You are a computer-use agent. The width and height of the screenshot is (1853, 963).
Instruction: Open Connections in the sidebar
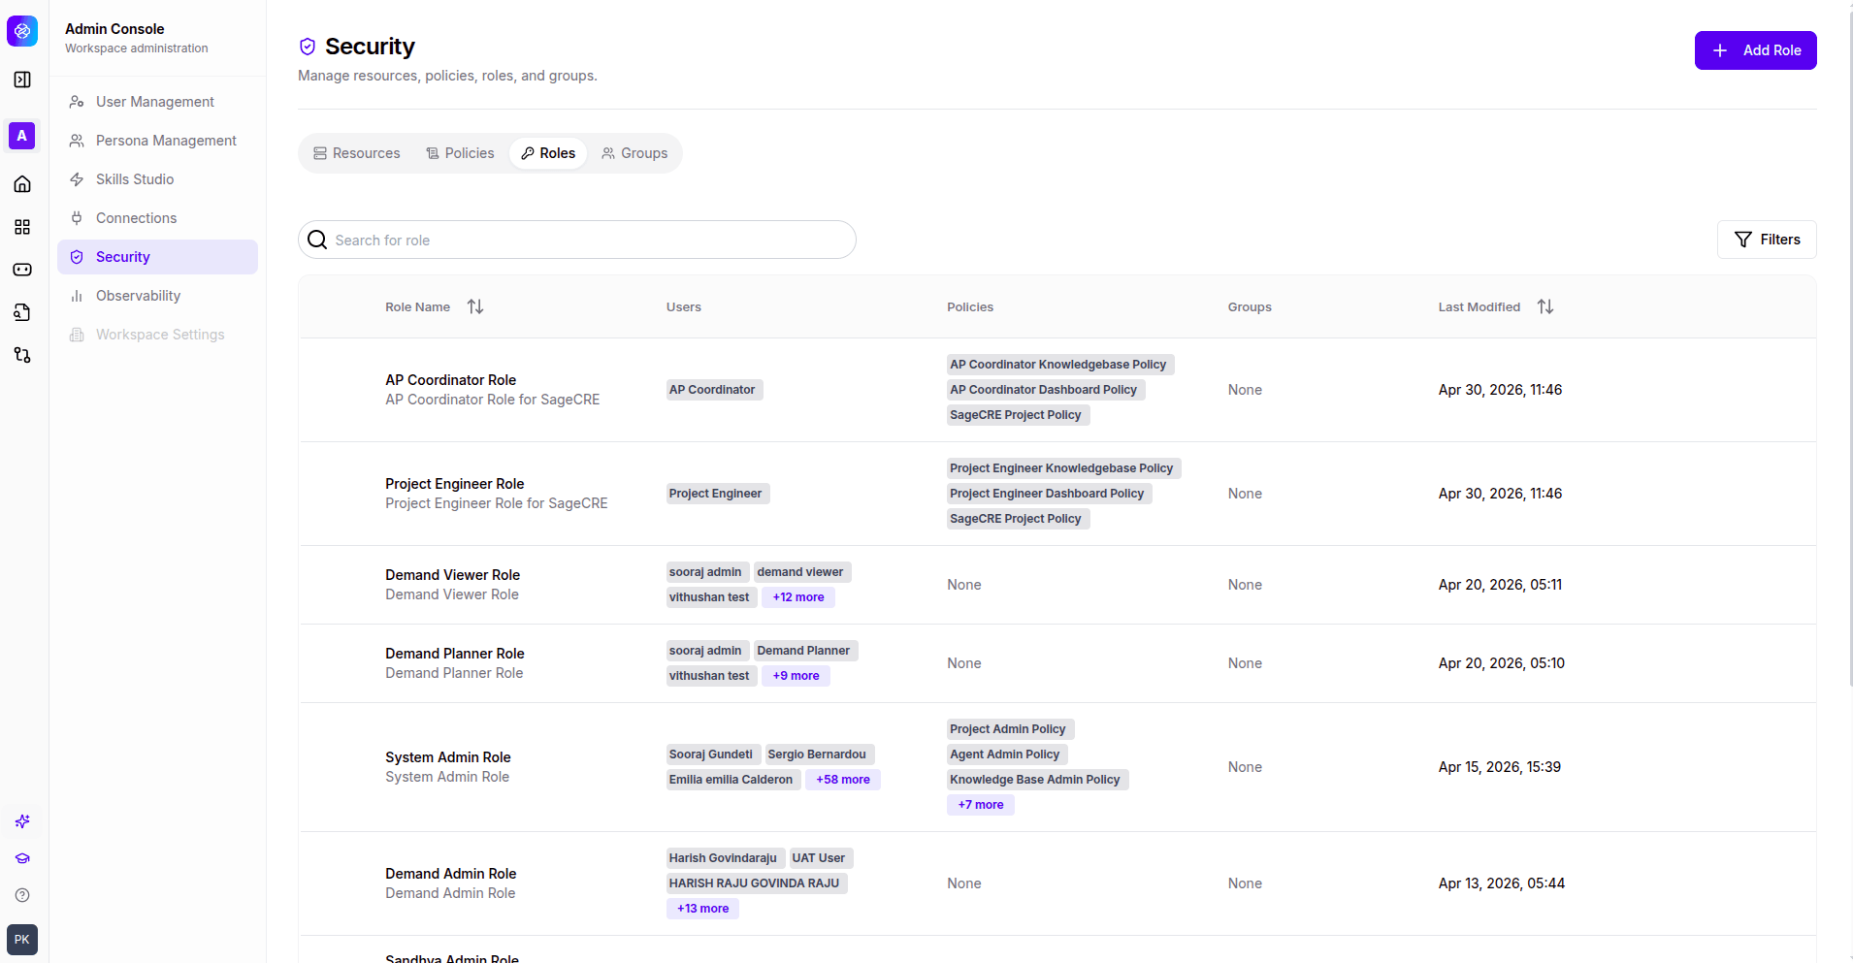(157, 218)
